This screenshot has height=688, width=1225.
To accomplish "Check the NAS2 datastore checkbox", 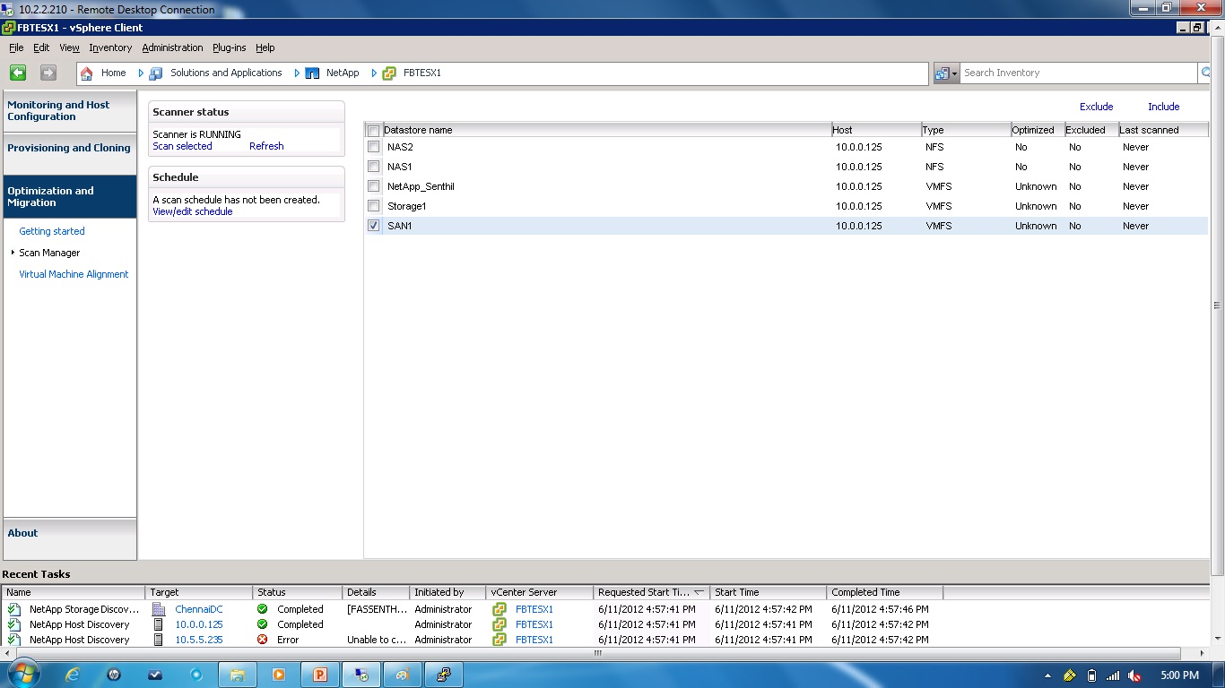I will click(x=373, y=146).
